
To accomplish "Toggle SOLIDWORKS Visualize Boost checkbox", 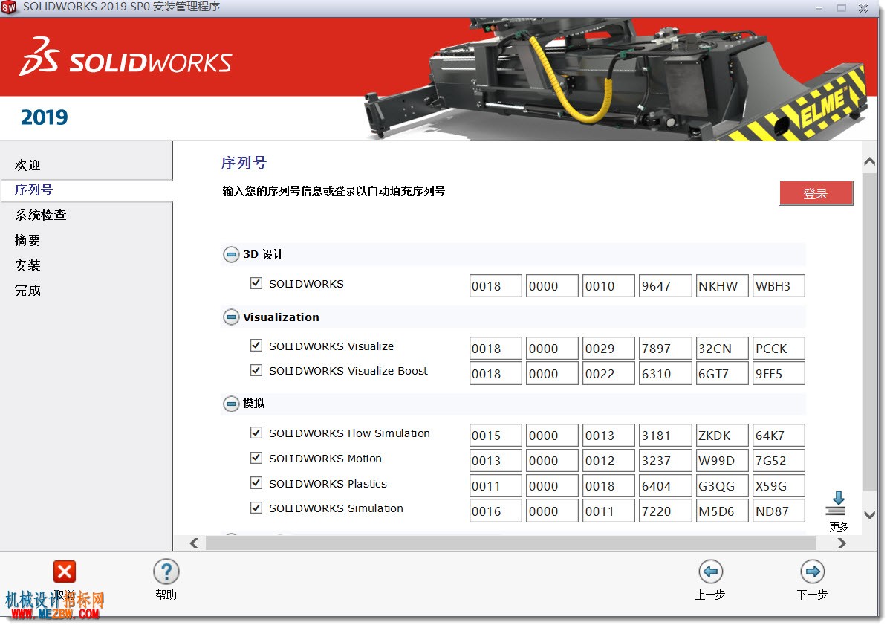I will (x=256, y=370).
